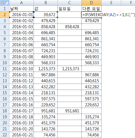This screenshot has width=135, height=138.
Task: Click header cell '다른 요일'
Action: 91,9
